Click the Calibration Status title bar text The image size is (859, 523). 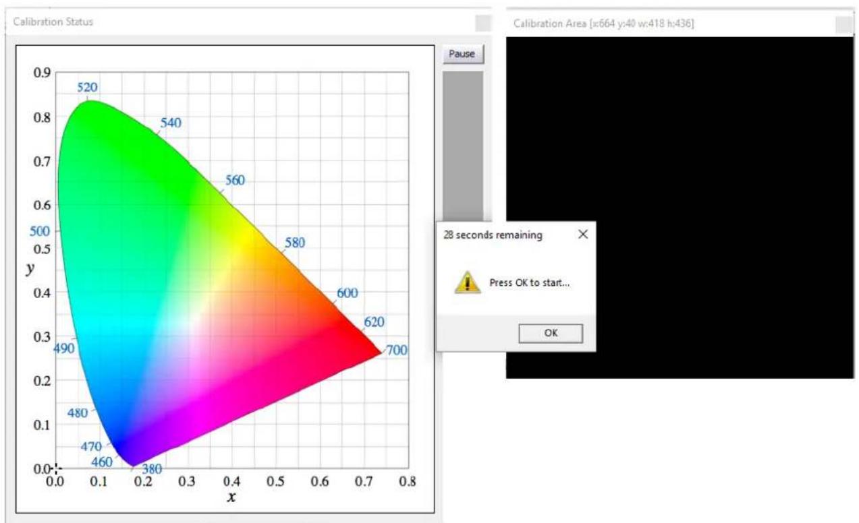53,22
